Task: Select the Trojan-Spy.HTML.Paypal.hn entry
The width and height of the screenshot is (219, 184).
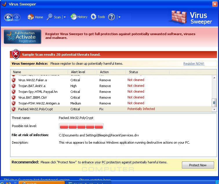Action: click(x=111, y=92)
